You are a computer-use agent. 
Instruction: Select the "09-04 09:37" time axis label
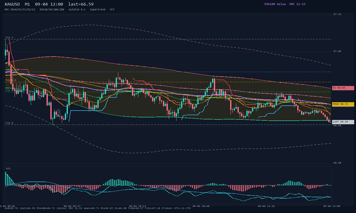click(72, 206)
